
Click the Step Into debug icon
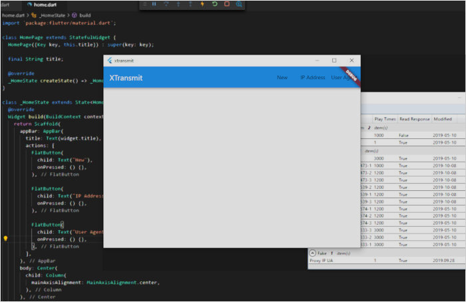click(x=178, y=4)
